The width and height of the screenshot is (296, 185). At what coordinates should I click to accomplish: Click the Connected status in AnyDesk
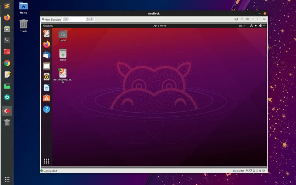point(49,171)
